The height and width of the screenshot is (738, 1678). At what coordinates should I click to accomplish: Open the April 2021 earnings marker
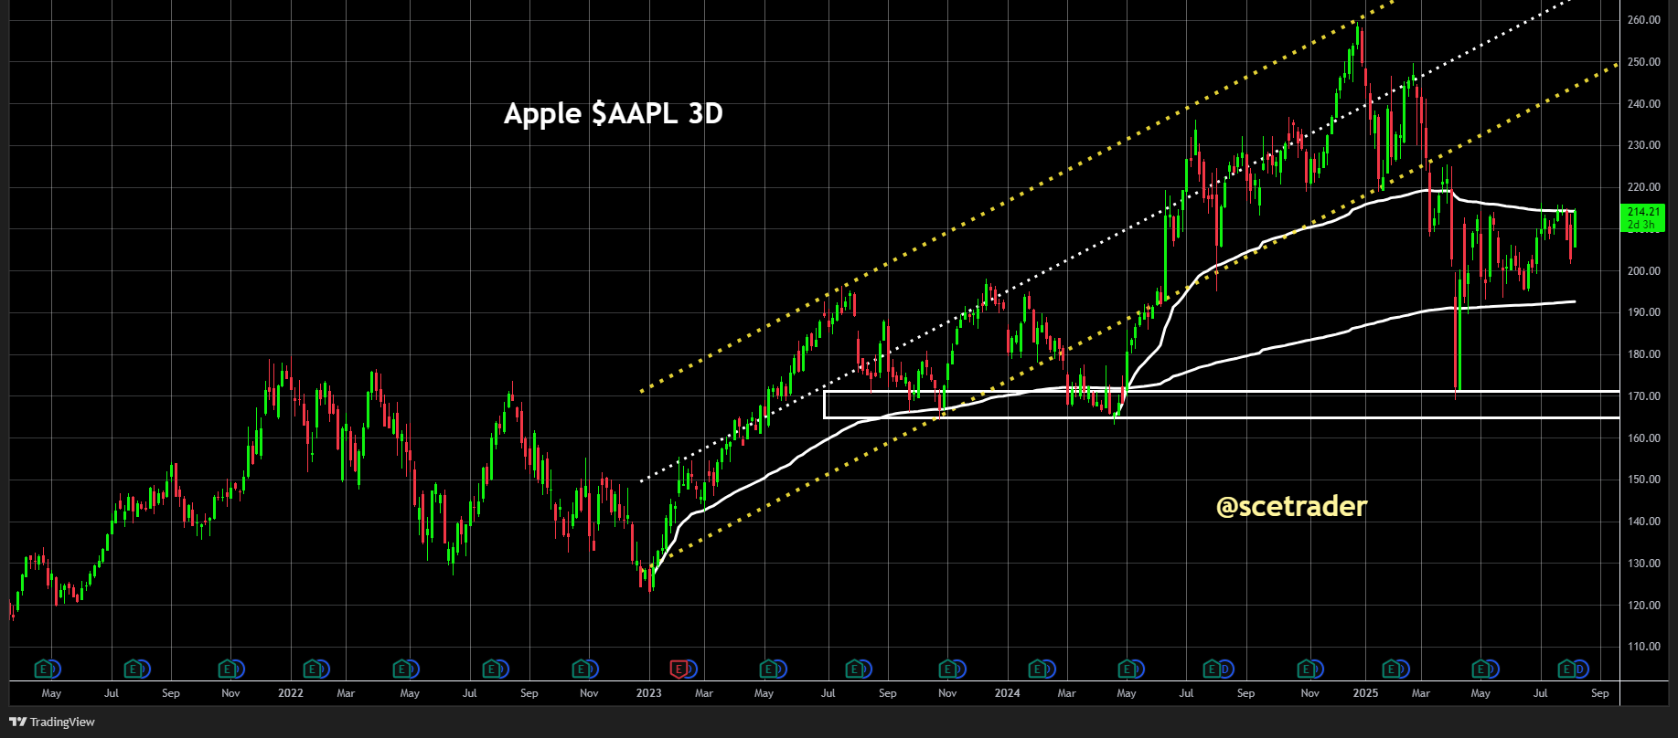(x=43, y=669)
